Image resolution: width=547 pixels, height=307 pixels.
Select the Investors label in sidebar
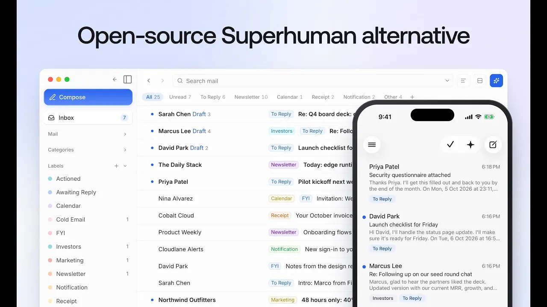pyautogui.click(x=88, y=246)
